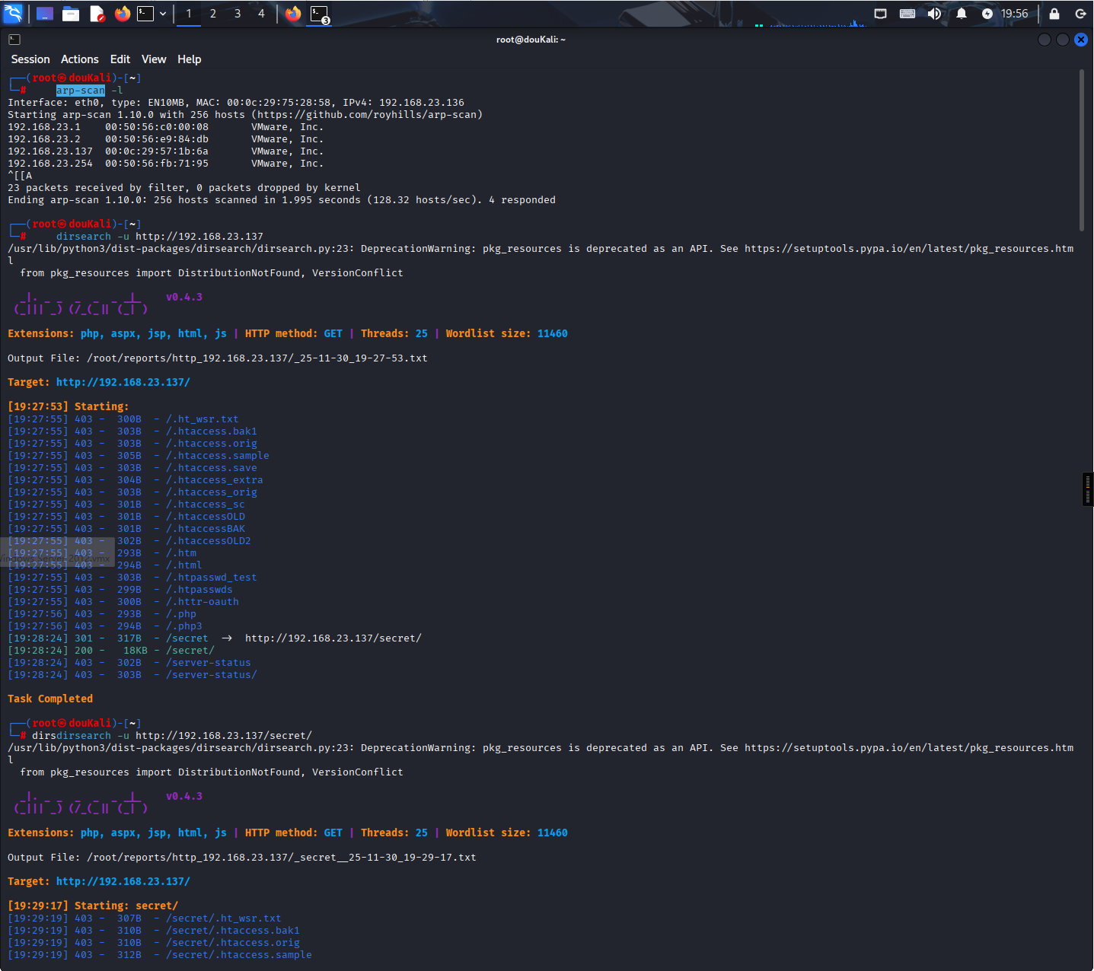This screenshot has height=971, width=1094.
Task: Open terminal emulator launcher in panel
Action: [145, 14]
